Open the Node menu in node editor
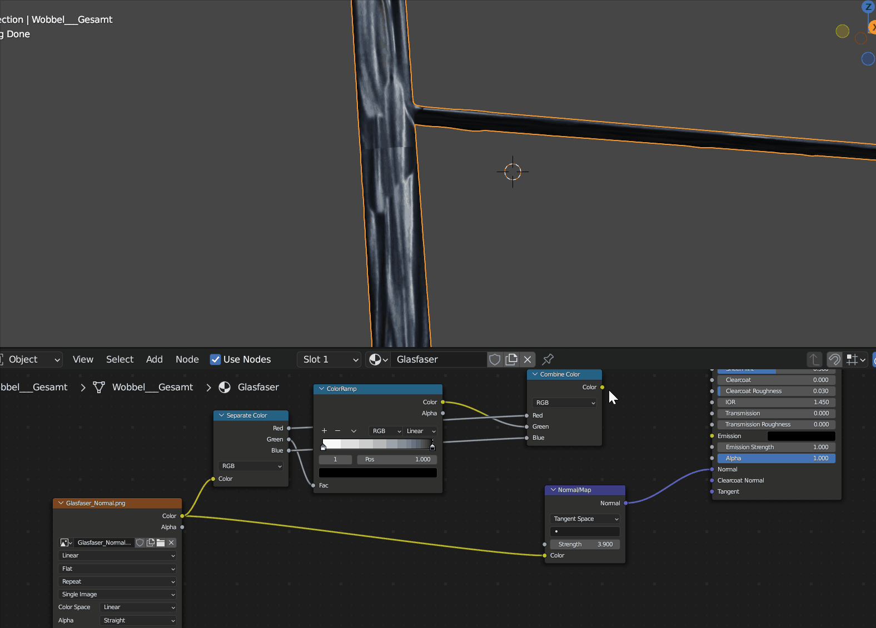Image resolution: width=876 pixels, height=628 pixels. point(187,359)
